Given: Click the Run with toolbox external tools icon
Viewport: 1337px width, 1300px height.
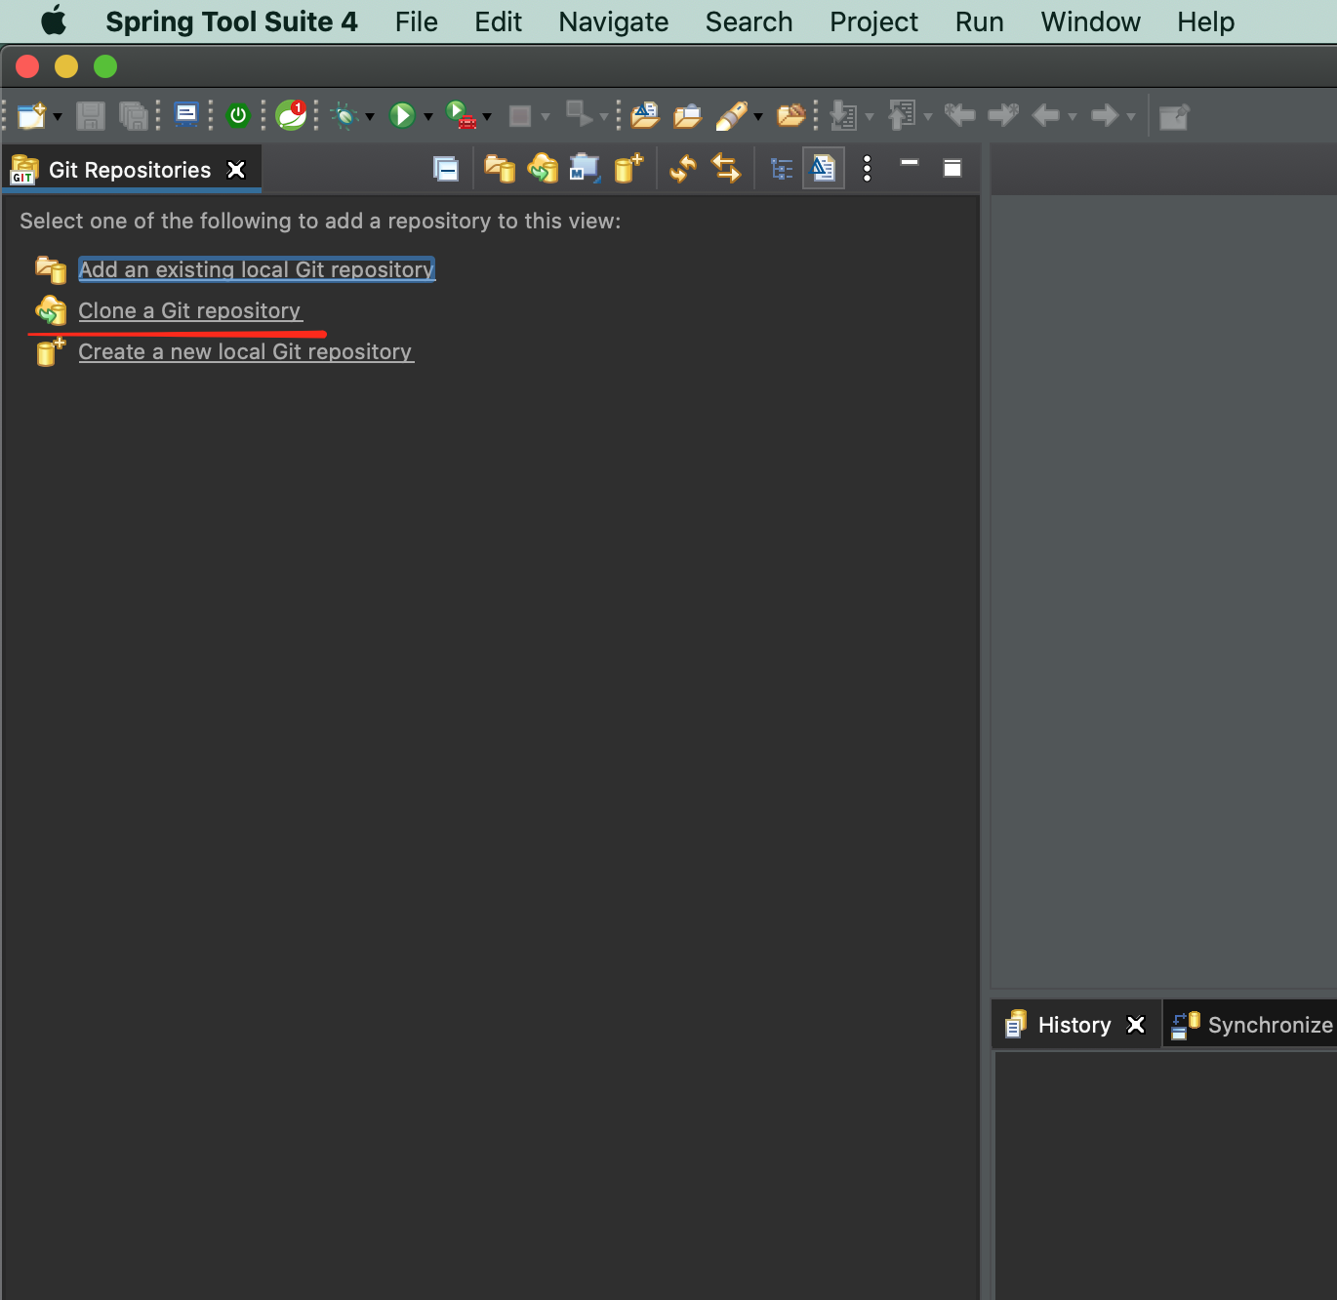Looking at the screenshot, I should pos(462,115).
